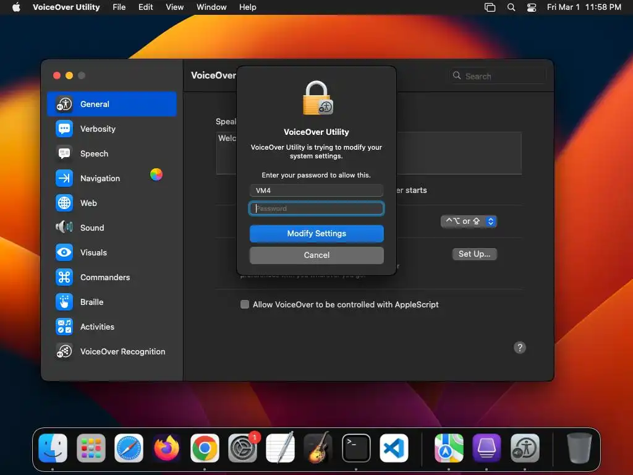Open the Help menu
The height and width of the screenshot is (475, 633).
[x=247, y=7]
